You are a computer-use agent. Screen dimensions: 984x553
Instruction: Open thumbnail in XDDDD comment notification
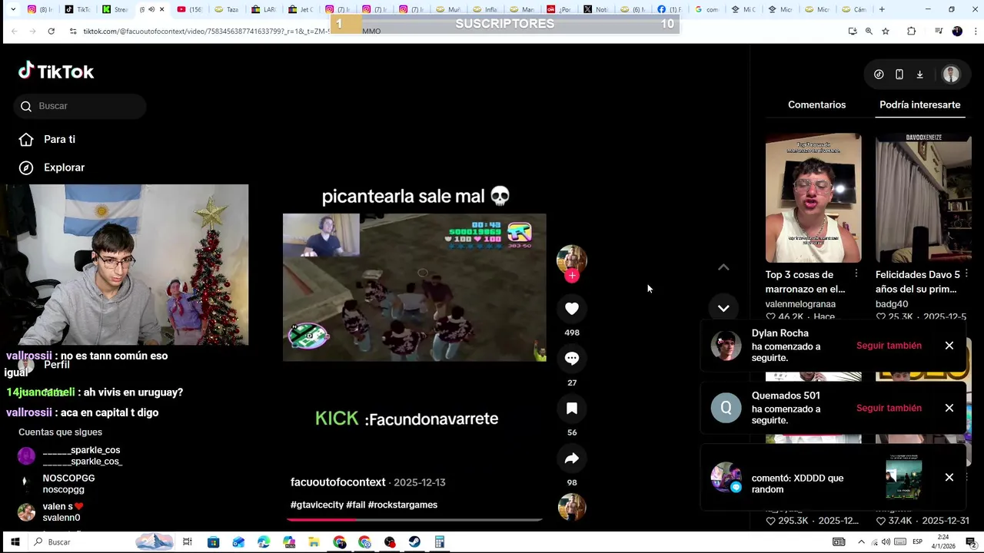tap(903, 477)
